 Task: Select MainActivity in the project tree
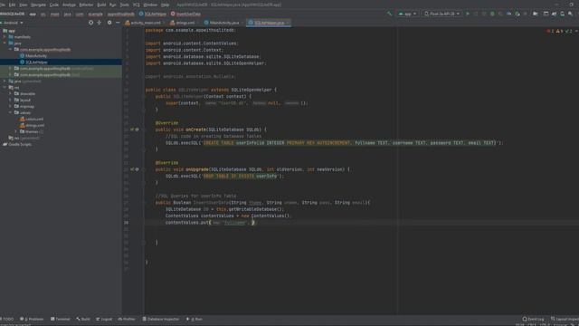point(33,56)
